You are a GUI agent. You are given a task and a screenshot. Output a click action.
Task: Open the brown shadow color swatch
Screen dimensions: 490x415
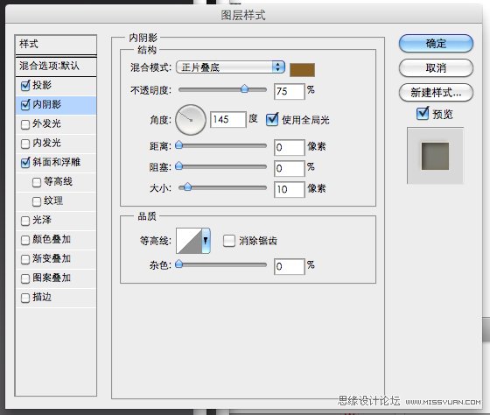[x=302, y=70]
